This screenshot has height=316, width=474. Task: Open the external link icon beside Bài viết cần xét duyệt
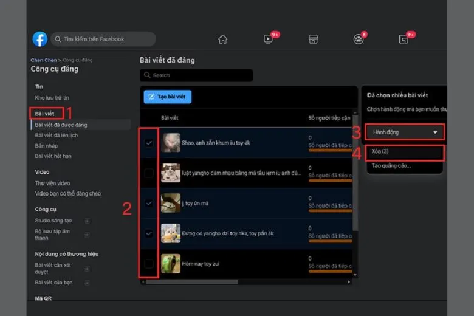point(87,269)
